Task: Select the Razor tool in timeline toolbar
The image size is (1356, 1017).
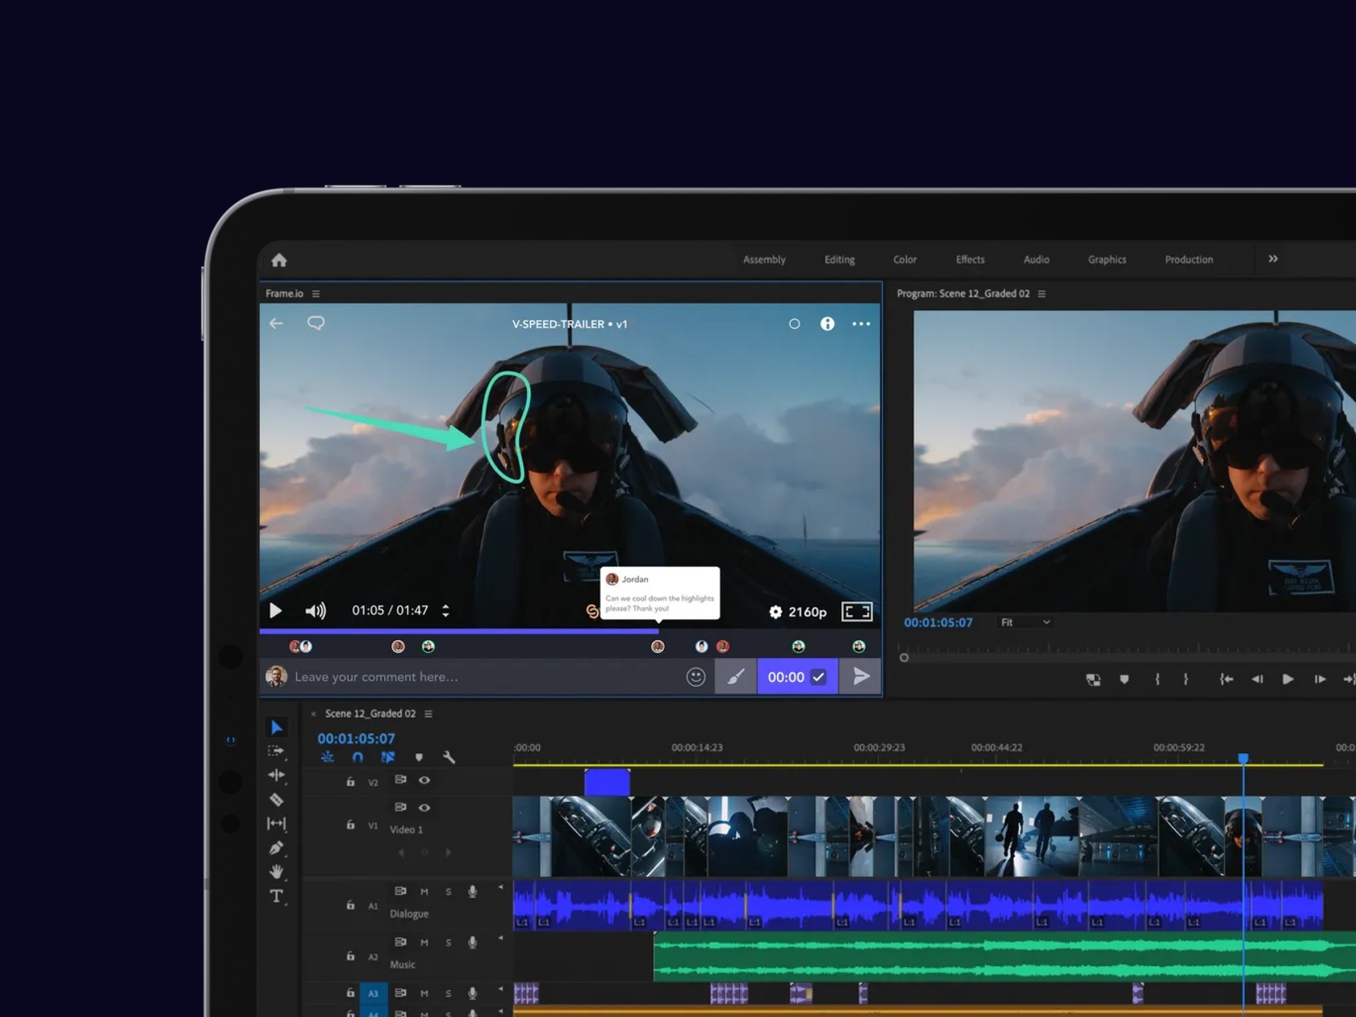Action: click(x=276, y=799)
